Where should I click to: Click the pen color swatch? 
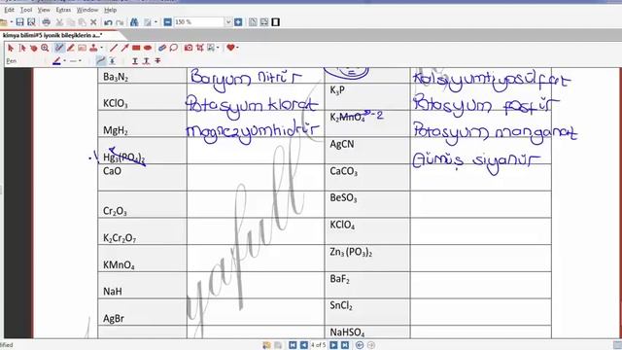56,60
